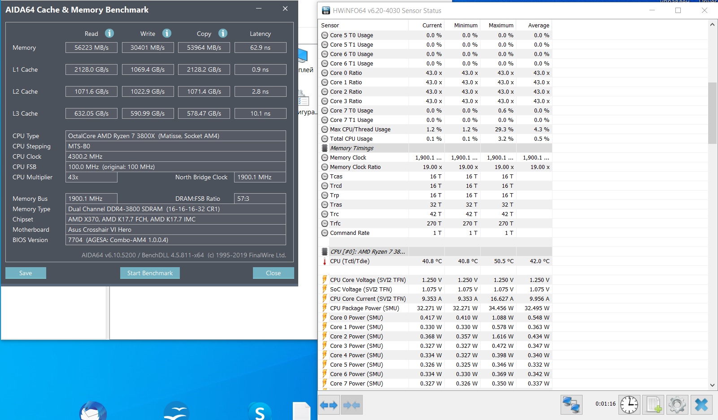The height and width of the screenshot is (420, 718).
Task: Click the blue X icon in HWiNFO toolbar
Action: click(x=701, y=405)
